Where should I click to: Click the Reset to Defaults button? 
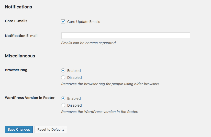[51, 130]
